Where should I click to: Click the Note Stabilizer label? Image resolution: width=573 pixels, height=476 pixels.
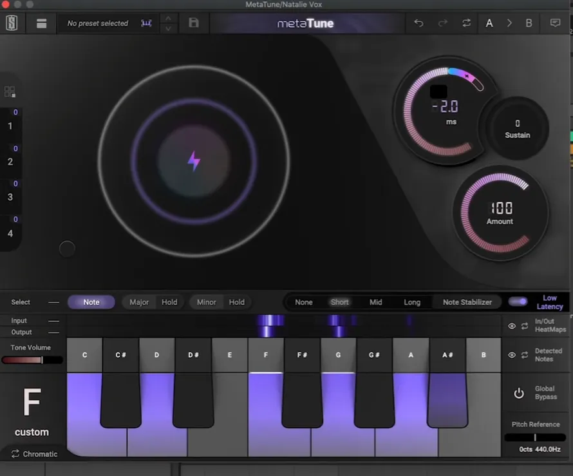pos(467,302)
